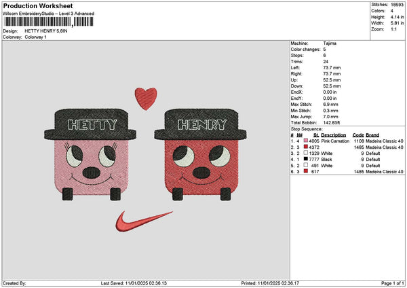Viewport: 407px width, 288px height.
Task: Click the Zoom value '1:1'
Action: [393, 29]
